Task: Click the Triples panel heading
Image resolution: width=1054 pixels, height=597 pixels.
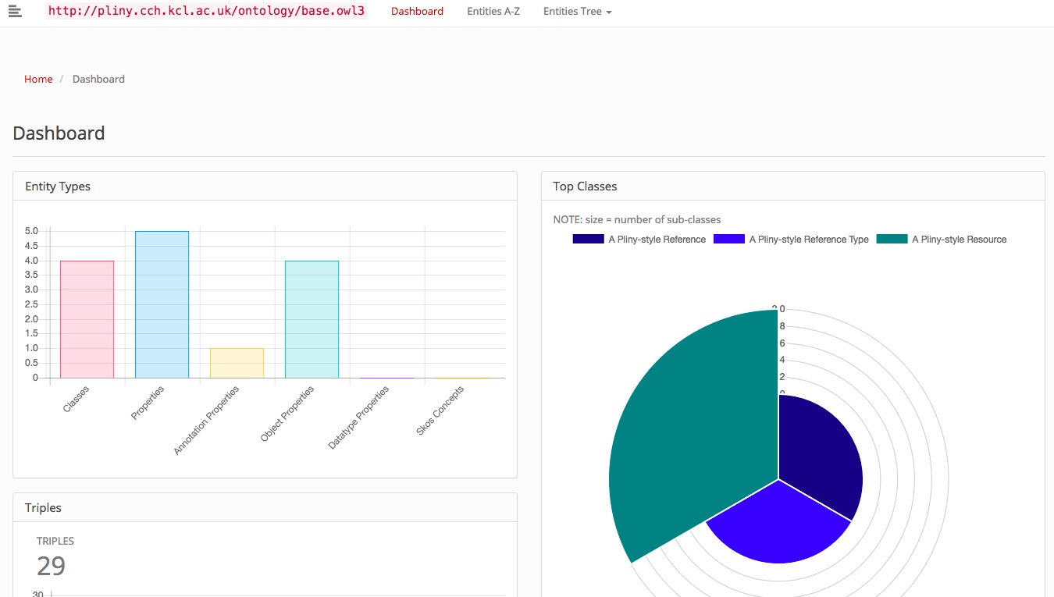Action: click(x=43, y=508)
